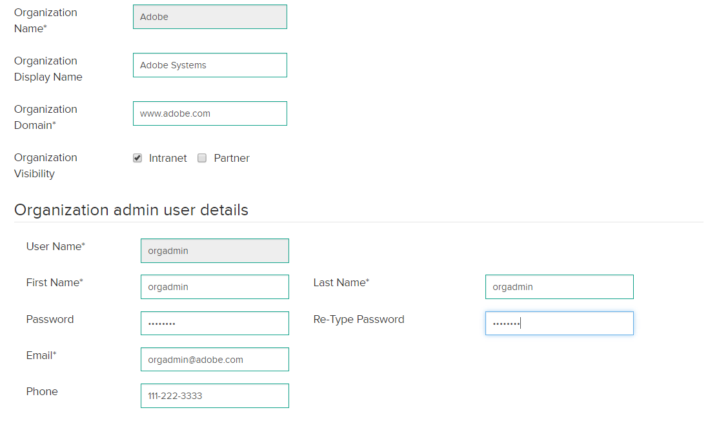
Task: Click the Phone field label
Action: pyautogui.click(x=42, y=391)
